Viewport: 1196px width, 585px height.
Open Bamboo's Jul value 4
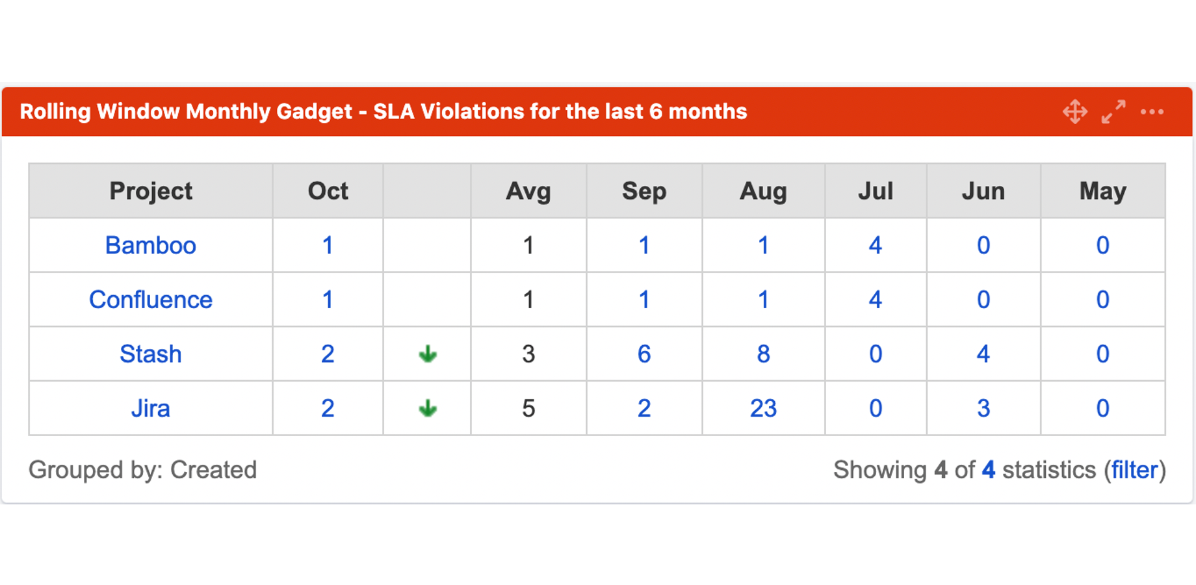876,246
